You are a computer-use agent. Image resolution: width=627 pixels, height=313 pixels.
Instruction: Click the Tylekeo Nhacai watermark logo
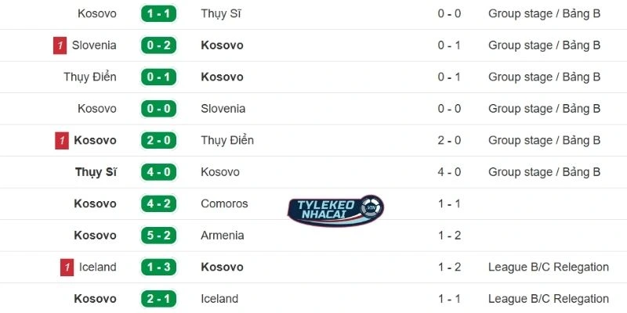(335, 209)
